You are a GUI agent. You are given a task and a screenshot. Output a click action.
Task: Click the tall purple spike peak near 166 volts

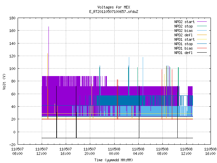[x=48, y=27]
